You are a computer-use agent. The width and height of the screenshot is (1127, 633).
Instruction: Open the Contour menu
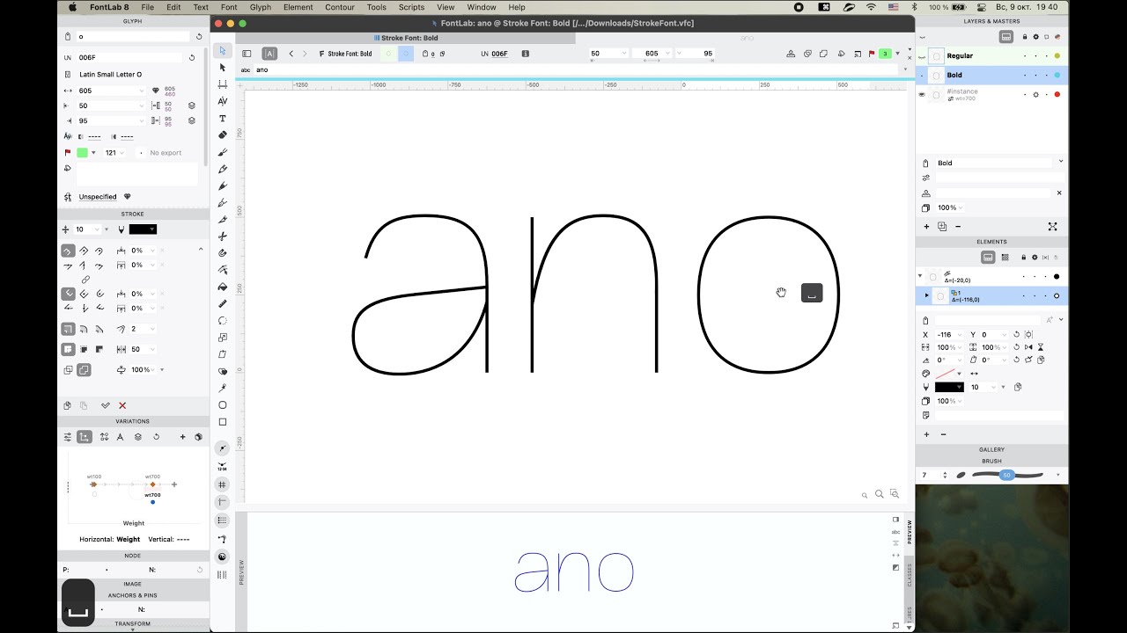(x=340, y=7)
